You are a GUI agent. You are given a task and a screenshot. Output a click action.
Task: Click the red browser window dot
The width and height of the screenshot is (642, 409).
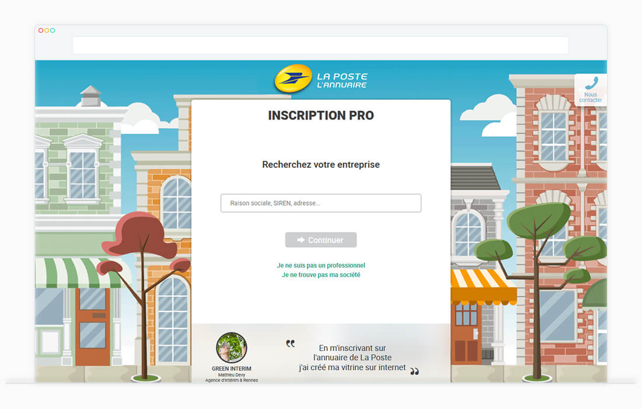[x=41, y=30]
